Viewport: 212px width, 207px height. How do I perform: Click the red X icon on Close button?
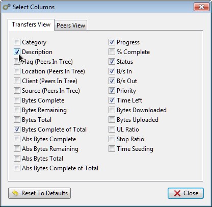coord(177,193)
